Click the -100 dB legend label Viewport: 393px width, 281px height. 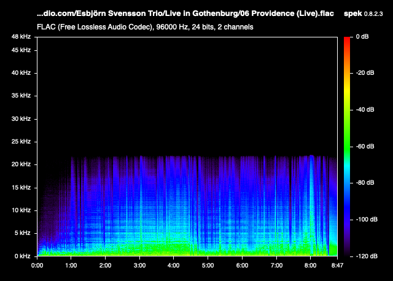point(367,220)
